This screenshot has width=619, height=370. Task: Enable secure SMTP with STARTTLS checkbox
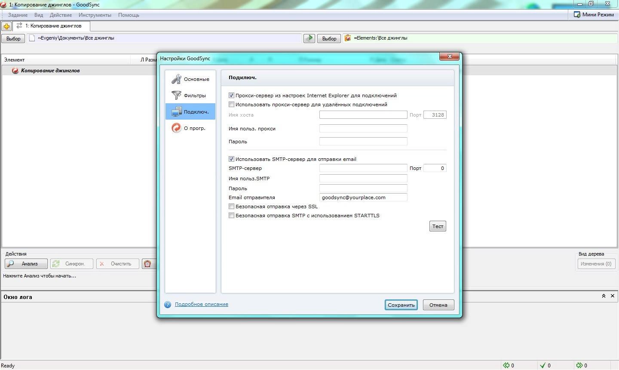pyautogui.click(x=231, y=216)
